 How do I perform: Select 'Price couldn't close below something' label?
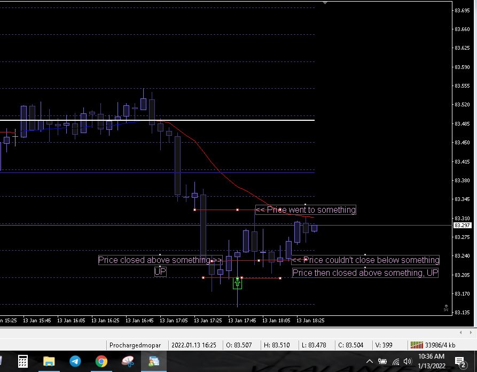coord(365,260)
